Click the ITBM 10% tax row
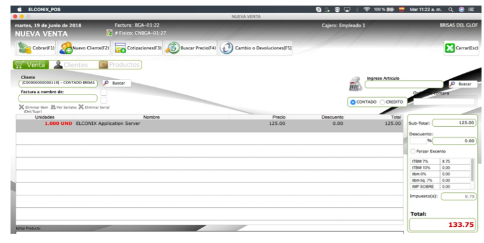This screenshot has width=484, height=243. 440,168
